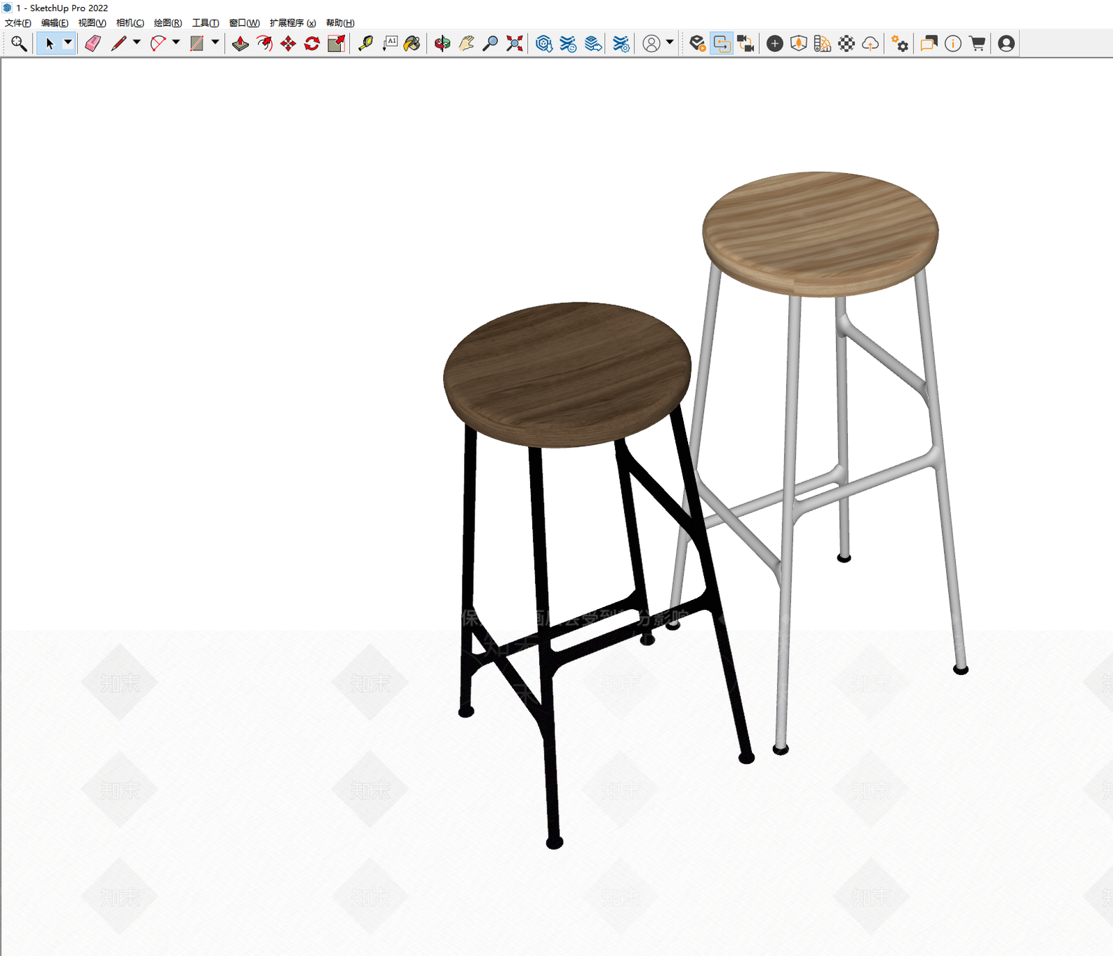Select the Move tool
This screenshot has height=956, width=1113.
288,44
